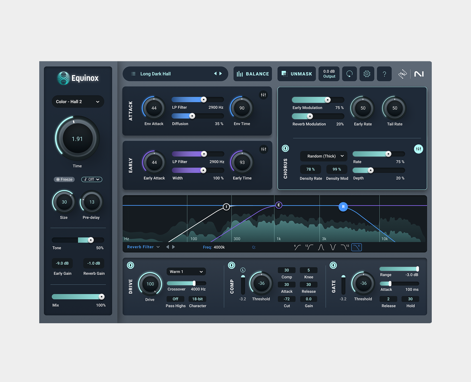Viewport: 471px width, 382px height.
Task: Click the UNMASK button
Action: [x=297, y=74]
